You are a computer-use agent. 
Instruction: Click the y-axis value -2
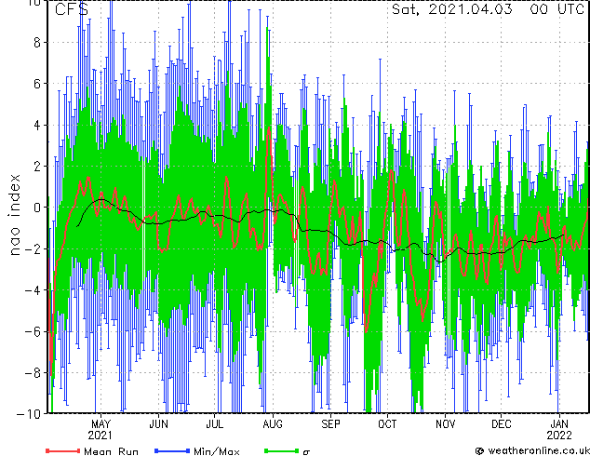[33, 248]
